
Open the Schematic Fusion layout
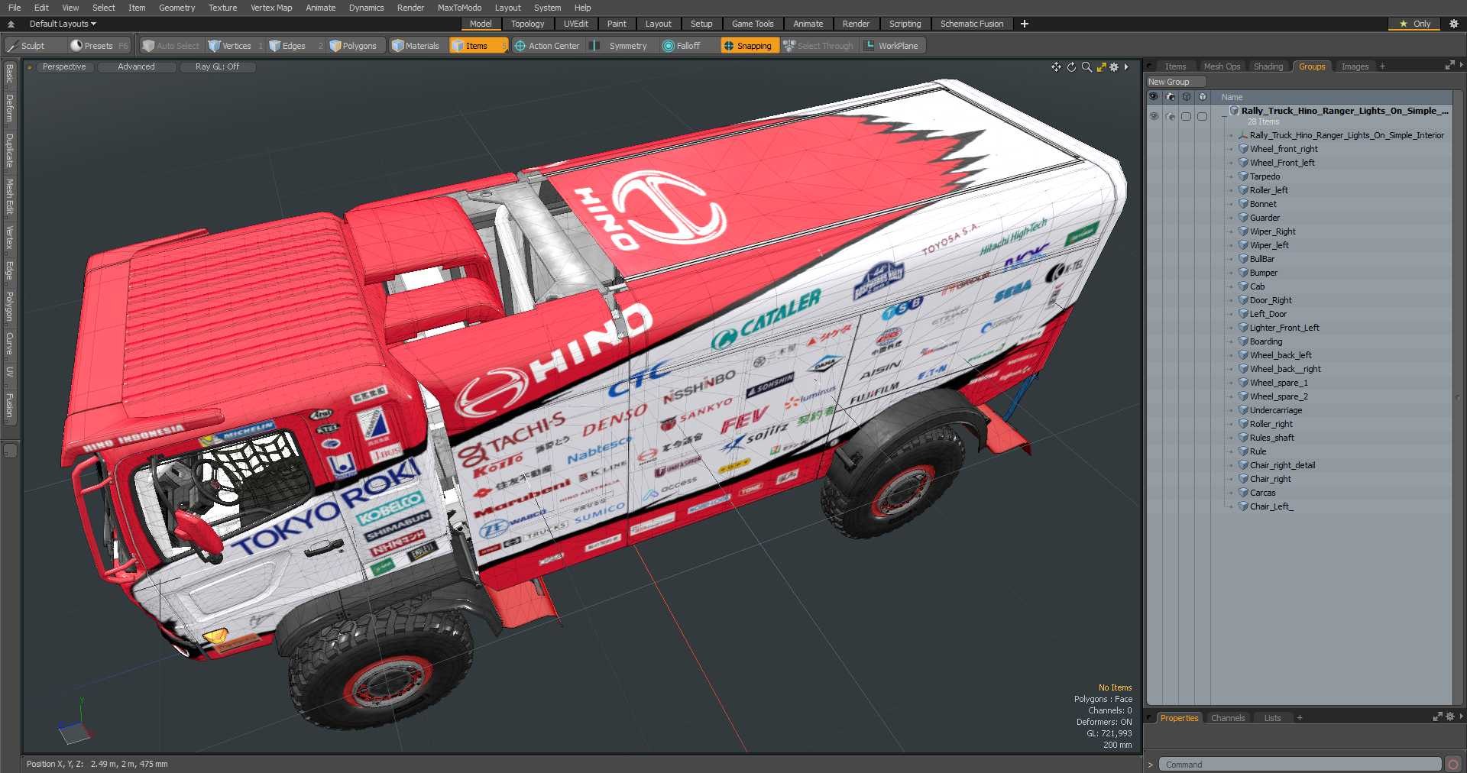click(972, 24)
